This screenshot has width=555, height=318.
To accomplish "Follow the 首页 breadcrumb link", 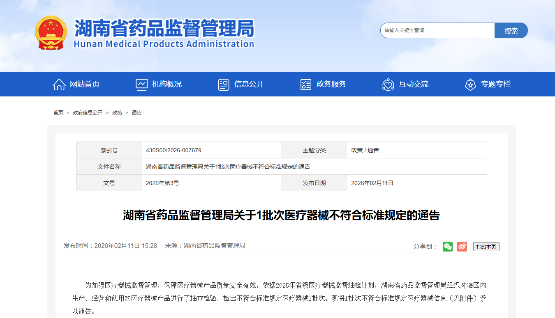I will click(x=58, y=112).
